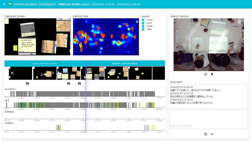Click the yellow segment in noteapp track

60,128
